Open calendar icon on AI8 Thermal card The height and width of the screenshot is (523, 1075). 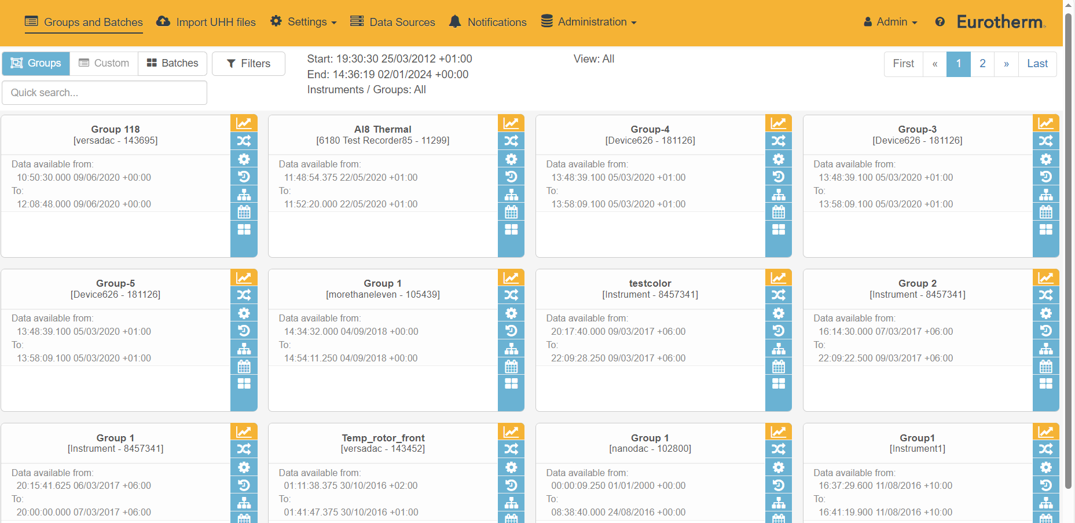coord(511,212)
